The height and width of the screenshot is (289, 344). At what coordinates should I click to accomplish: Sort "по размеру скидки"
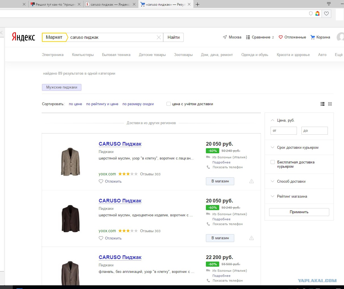(138, 104)
